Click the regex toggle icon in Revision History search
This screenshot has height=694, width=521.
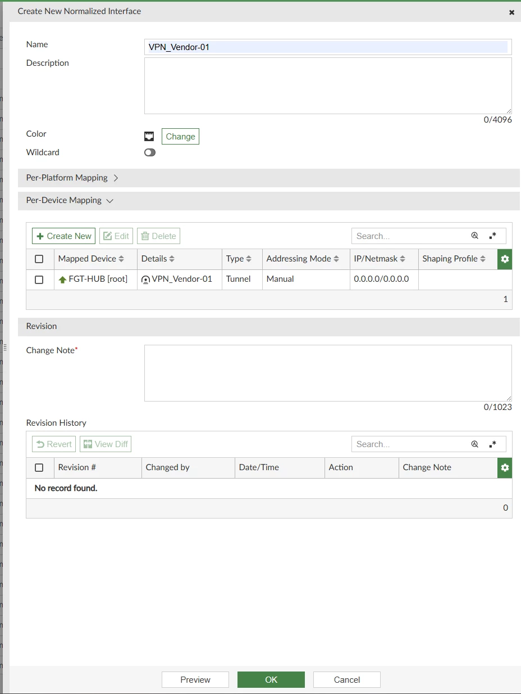click(492, 444)
